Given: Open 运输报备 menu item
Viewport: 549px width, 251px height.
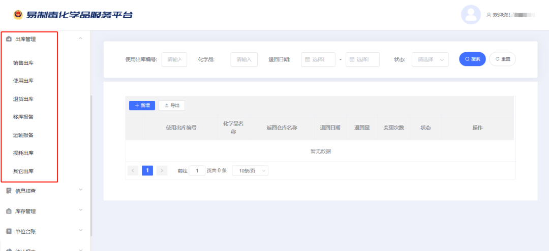Looking at the screenshot, I should 23,135.
